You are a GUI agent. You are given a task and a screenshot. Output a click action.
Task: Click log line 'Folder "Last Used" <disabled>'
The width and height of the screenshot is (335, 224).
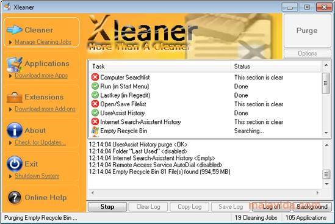coord(138,151)
